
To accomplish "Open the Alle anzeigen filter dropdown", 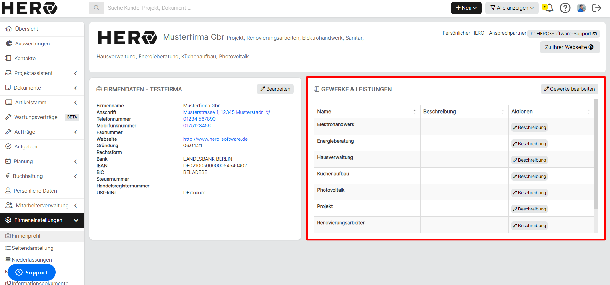I will pos(512,8).
